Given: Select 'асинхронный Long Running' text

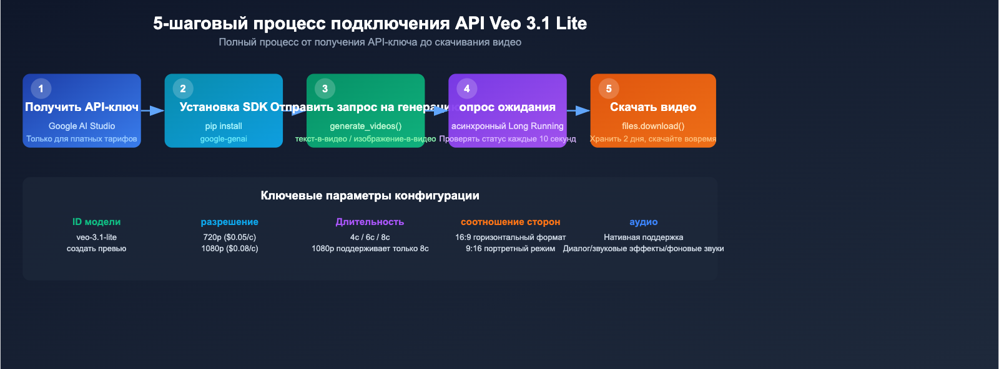Looking at the screenshot, I should point(508,126).
